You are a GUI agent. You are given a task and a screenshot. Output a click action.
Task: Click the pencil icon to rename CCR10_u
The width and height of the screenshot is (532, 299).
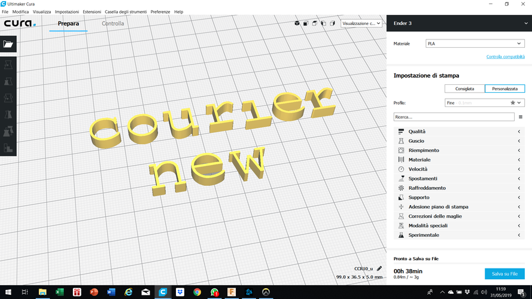pyautogui.click(x=379, y=269)
